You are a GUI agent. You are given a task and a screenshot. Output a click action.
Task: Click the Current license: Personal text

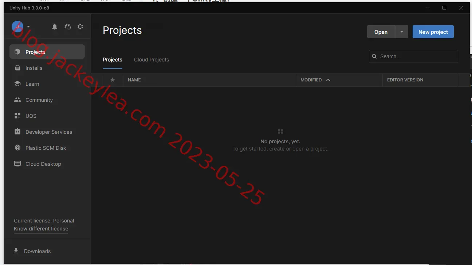(x=44, y=221)
